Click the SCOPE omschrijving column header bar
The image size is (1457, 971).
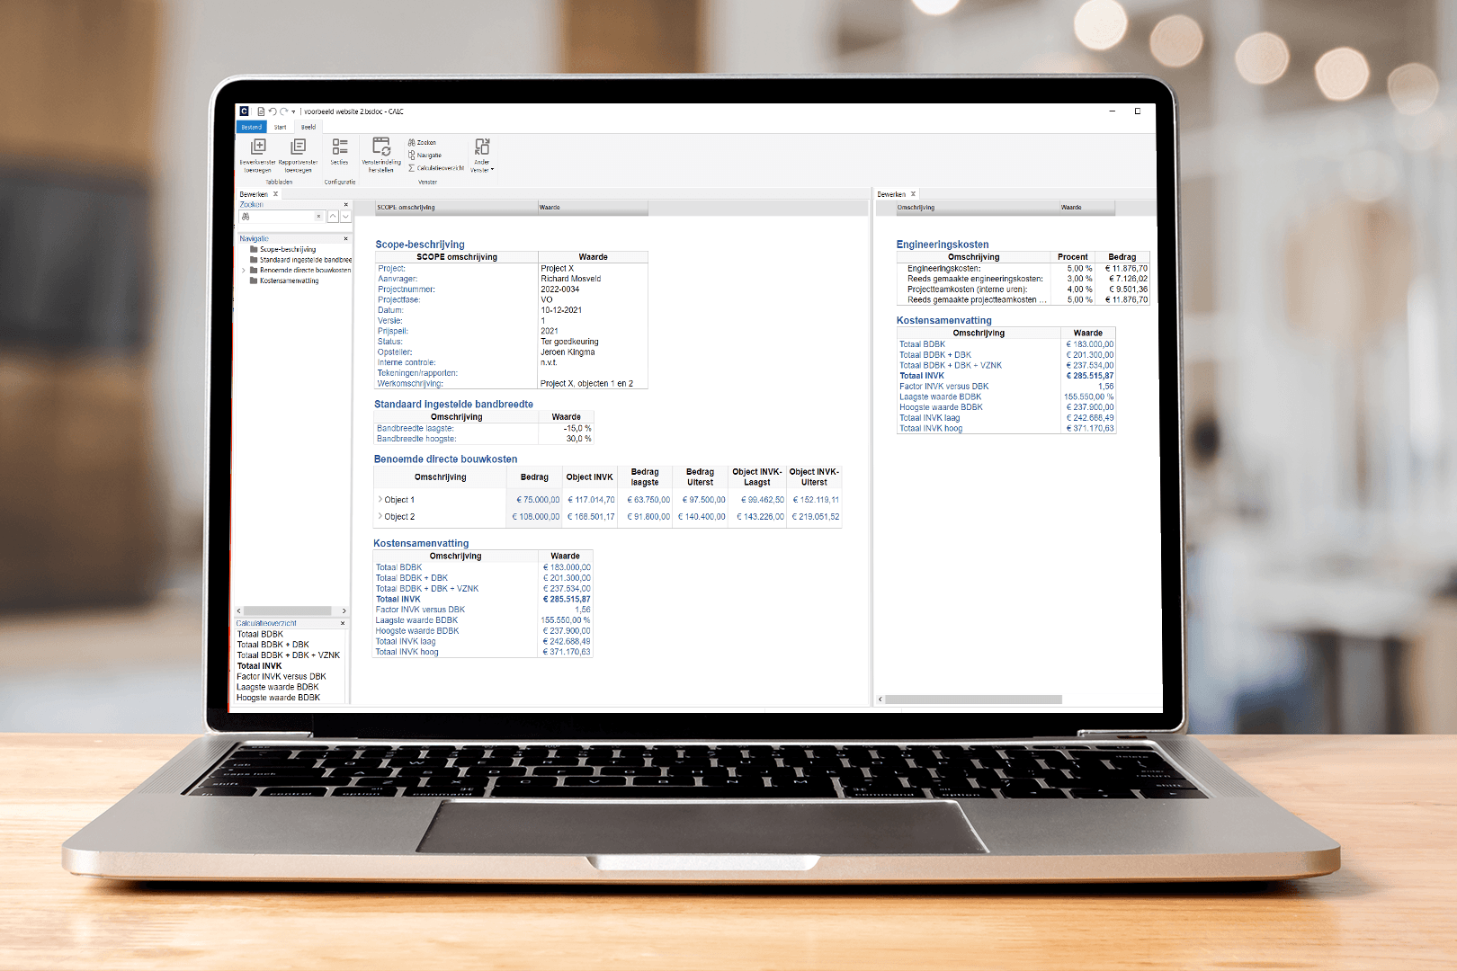455,208
